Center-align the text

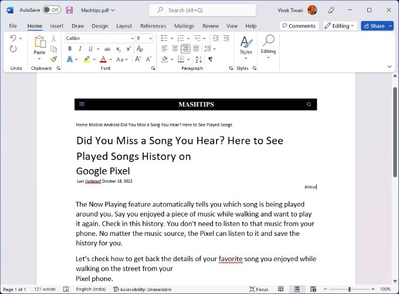point(175,49)
